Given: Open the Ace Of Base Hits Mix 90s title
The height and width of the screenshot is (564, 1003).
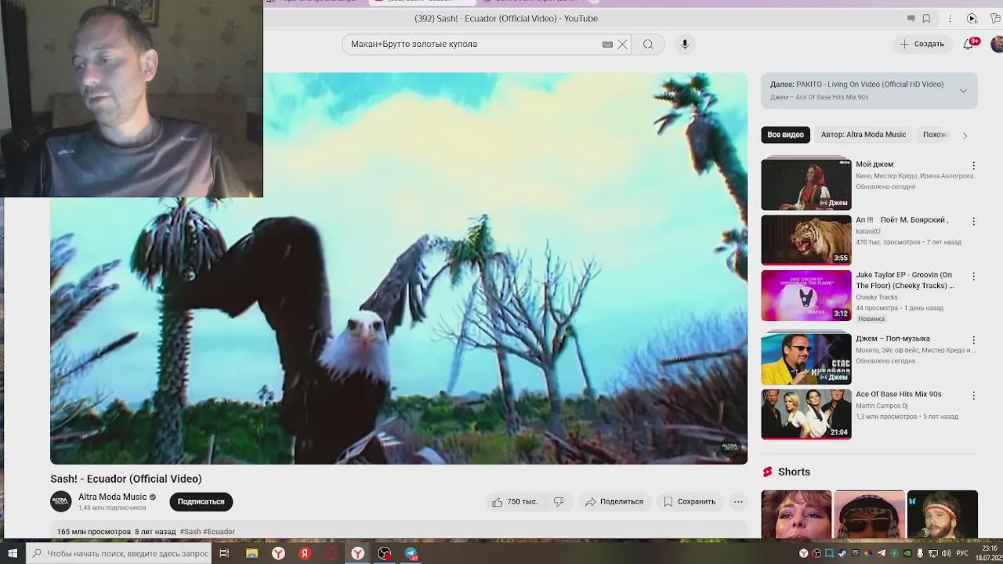Looking at the screenshot, I should tap(899, 395).
